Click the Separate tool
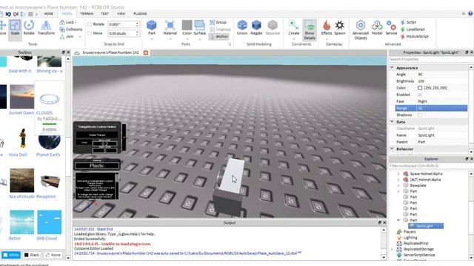 [x=273, y=28]
